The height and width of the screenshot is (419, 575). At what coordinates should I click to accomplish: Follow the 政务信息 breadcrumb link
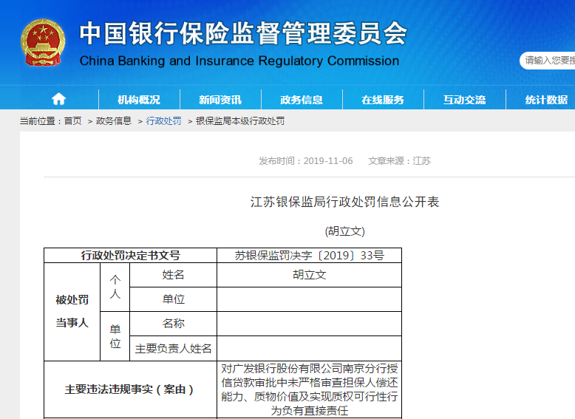click(114, 121)
